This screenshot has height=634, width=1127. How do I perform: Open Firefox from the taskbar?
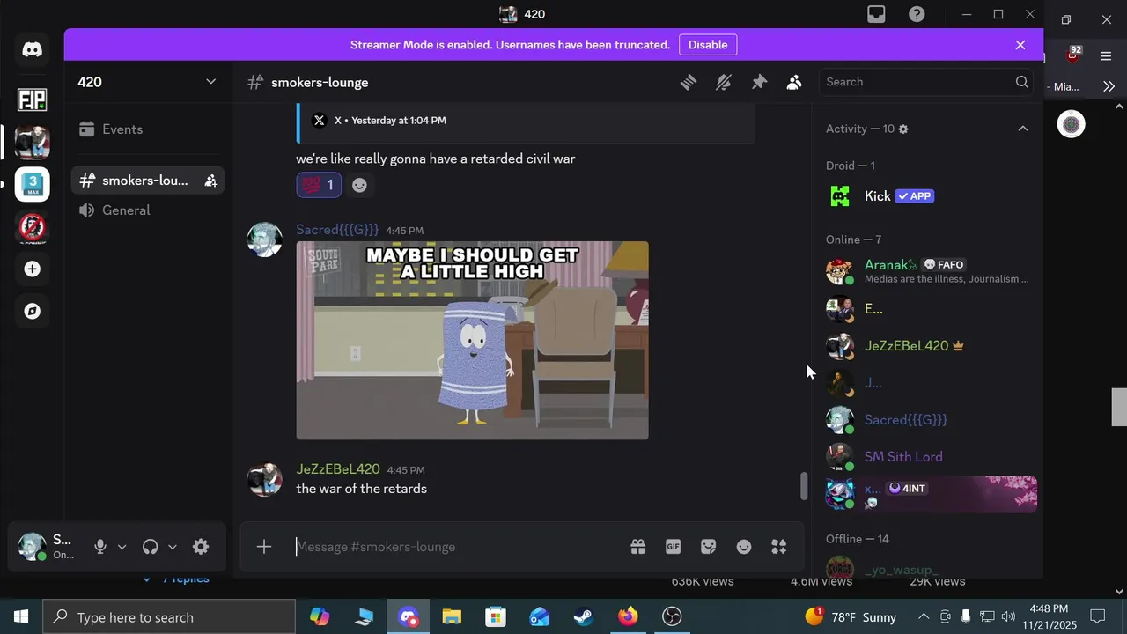628,617
